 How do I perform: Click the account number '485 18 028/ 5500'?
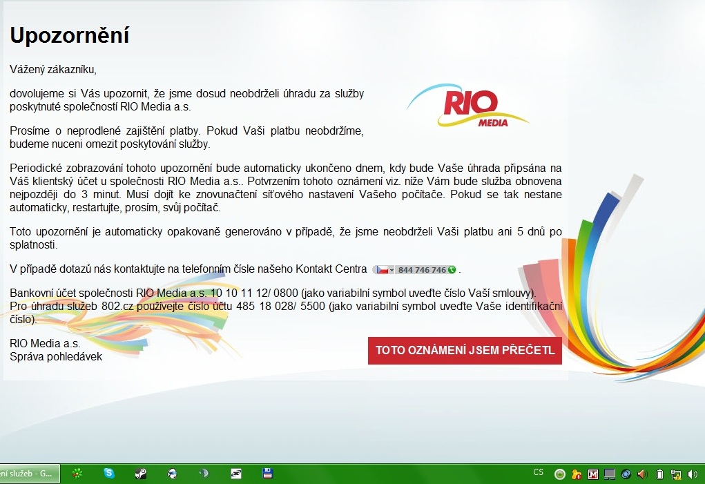coord(280,306)
